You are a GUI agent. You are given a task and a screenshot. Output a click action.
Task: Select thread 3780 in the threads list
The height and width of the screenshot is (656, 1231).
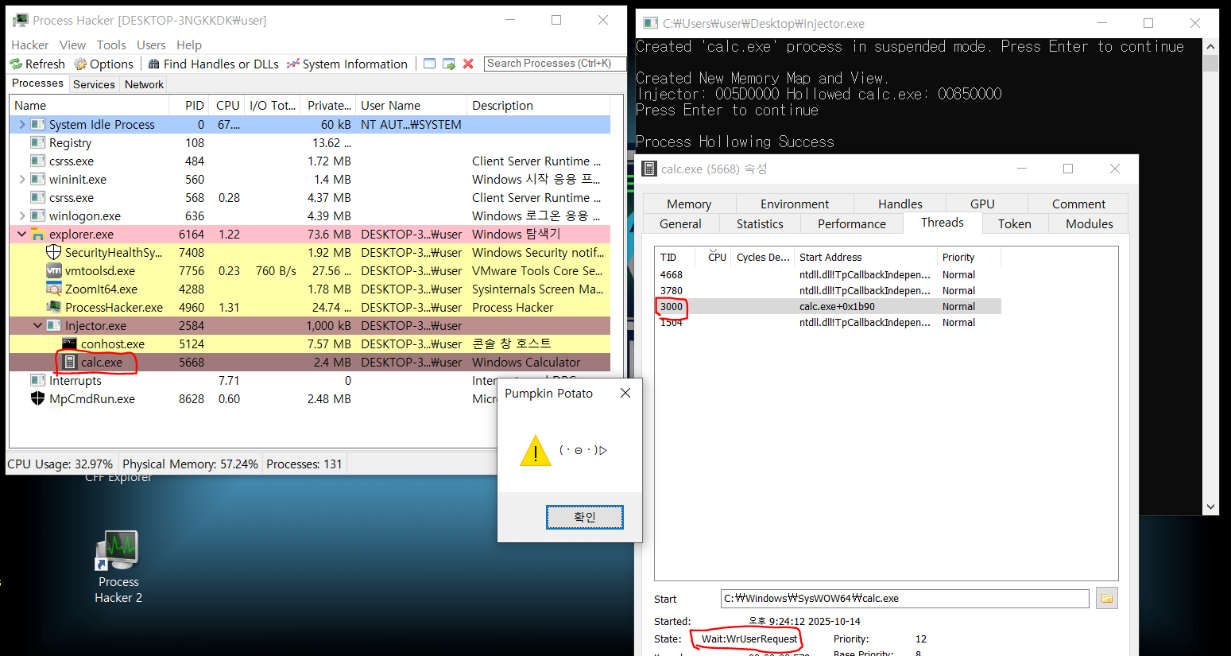828,290
